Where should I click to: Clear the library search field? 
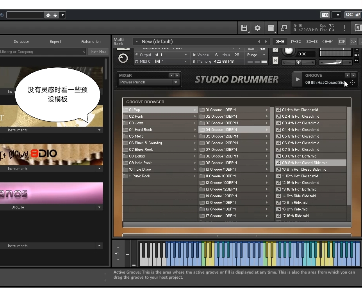[x=84, y=51]
